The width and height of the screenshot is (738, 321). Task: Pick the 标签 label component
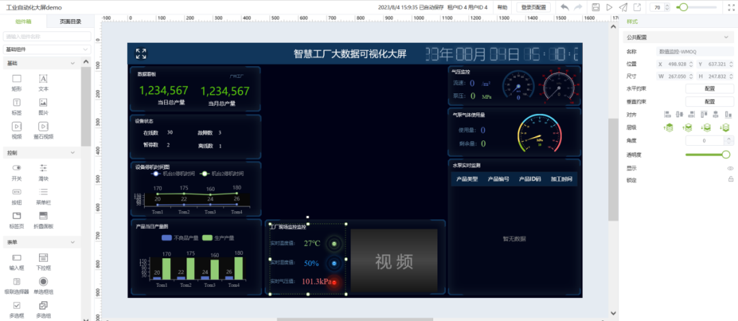point(16,107)
